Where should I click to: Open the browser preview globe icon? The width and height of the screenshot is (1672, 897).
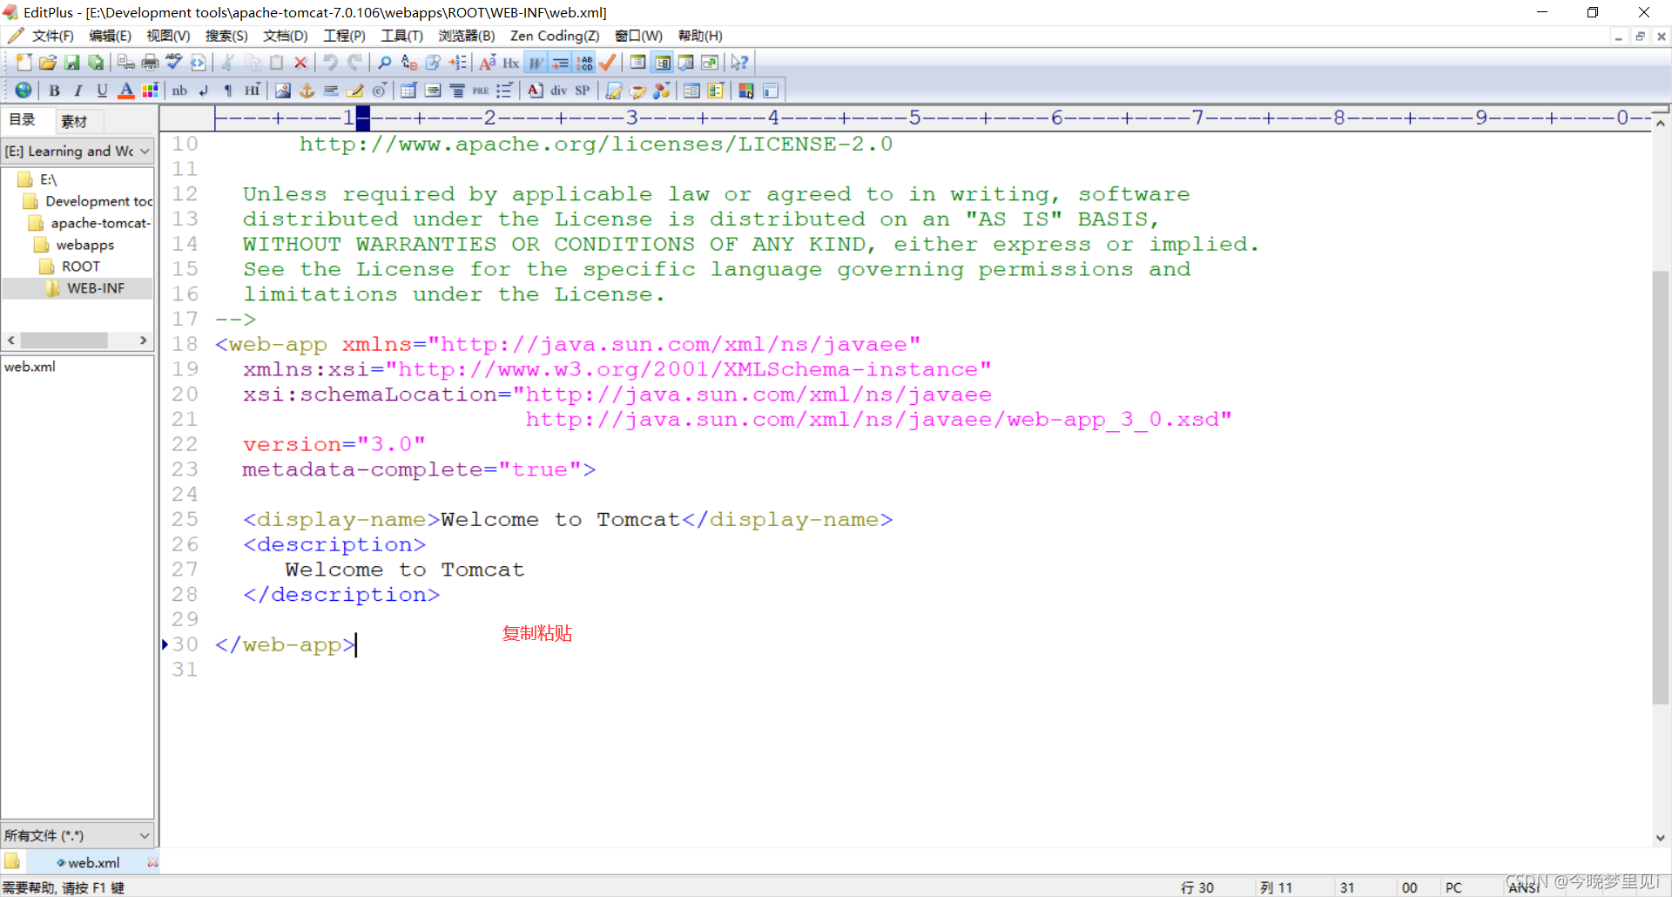point(24,91)
